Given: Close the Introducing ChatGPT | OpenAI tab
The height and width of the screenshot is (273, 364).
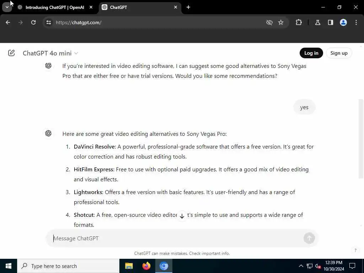Looking at the screenshot, I should [91, 7].
